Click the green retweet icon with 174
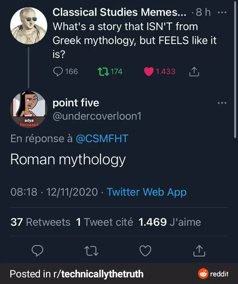Screen dimensions: 238x284 click(x=103, y=72)
